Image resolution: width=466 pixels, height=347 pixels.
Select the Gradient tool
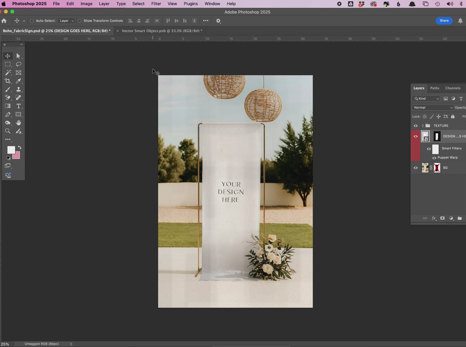click(x=8, y=106)
